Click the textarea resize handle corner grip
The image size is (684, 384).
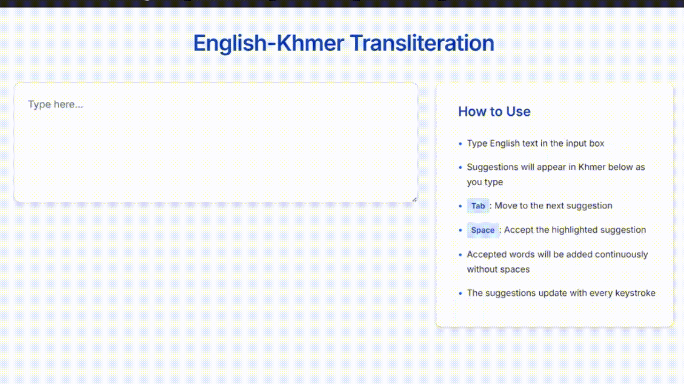[414, 199]
